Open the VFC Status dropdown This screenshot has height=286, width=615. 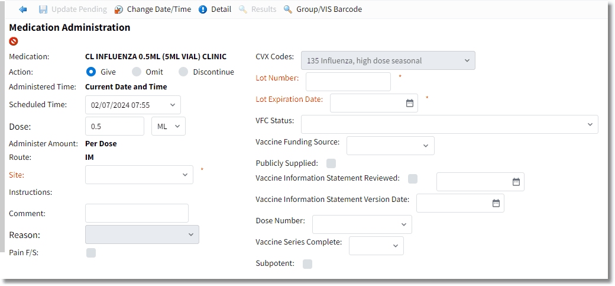[449, 124]
